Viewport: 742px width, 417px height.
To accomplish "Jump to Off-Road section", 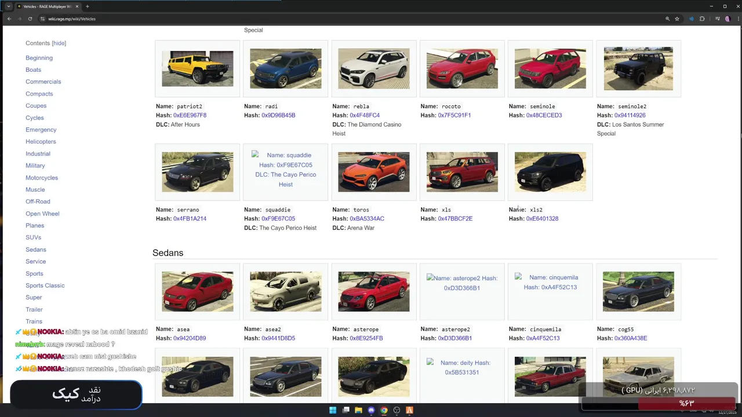I will point(38,202).
